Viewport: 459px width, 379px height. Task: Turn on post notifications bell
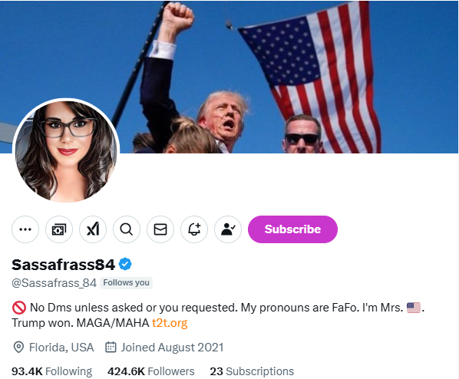[194, 229]
